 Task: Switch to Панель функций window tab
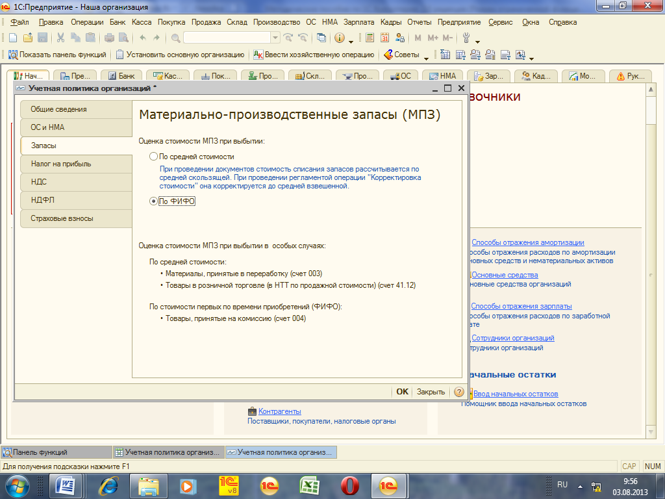[57, 452]
